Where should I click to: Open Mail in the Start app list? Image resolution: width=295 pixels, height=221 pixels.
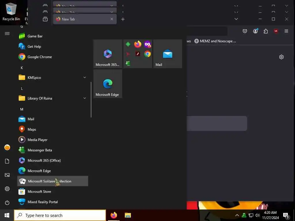[52, 119]
